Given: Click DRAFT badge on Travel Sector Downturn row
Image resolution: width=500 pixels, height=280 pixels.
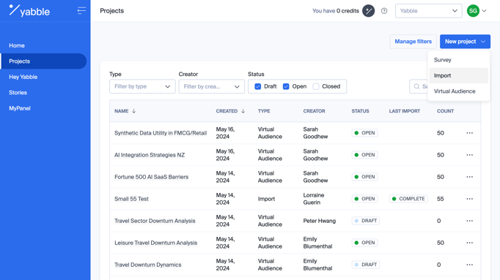Looking at the screenshot, I should [x=365, y=221].
